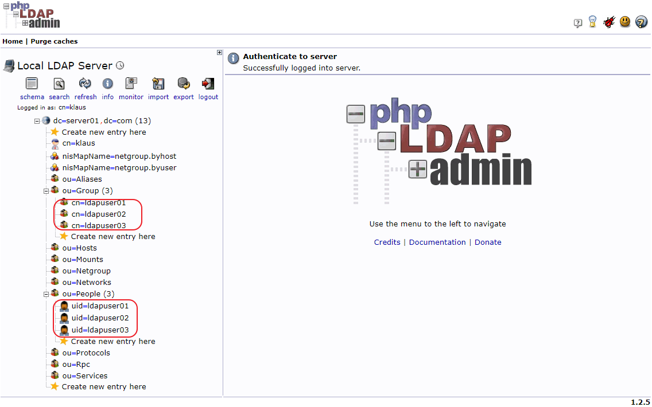
Task: Click the import link text
Action: [158, 97]
